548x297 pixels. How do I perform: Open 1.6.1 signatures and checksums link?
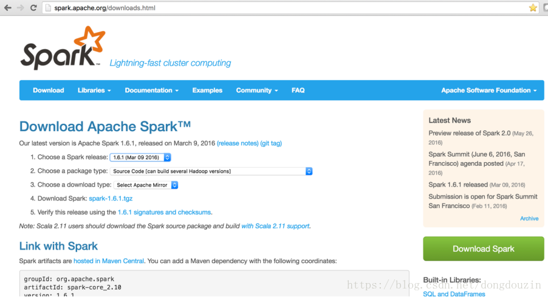[164, 212]
